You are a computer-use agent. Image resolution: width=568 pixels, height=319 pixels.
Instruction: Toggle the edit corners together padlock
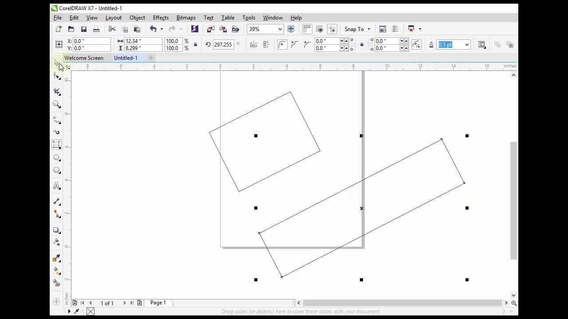(362, 45)
